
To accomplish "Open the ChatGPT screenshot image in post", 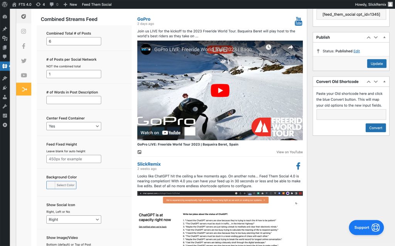I will click(x=220, y=218).
